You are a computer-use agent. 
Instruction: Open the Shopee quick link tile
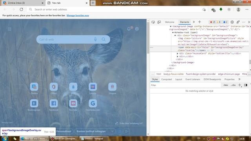(x=113, y=87)
